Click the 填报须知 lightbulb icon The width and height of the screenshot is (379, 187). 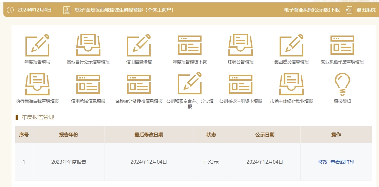(x=342, y=84)
